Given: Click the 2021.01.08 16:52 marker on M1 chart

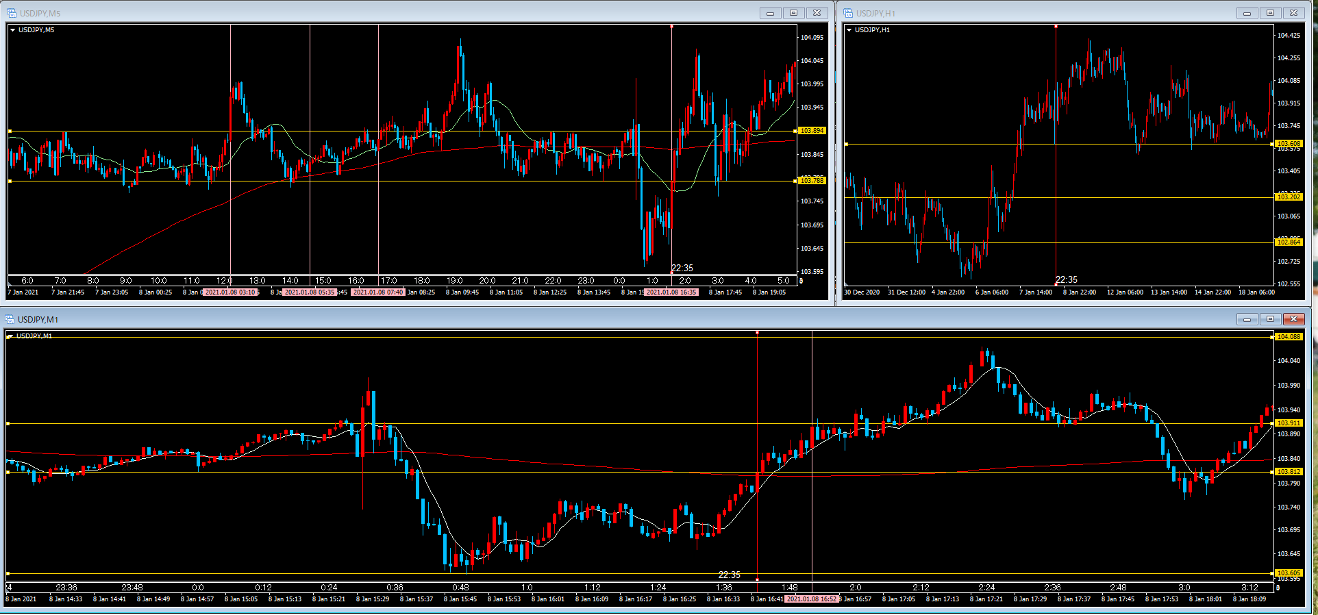Looking at the screenshot, I should (x=811, y=599).
